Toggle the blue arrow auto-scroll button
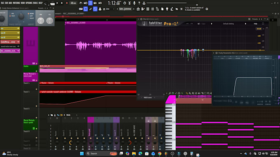This screenshot has height=157, width=280. click(x=86, y=9)
